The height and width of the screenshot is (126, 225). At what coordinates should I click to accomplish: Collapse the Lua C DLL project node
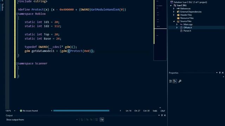point(171,6)
